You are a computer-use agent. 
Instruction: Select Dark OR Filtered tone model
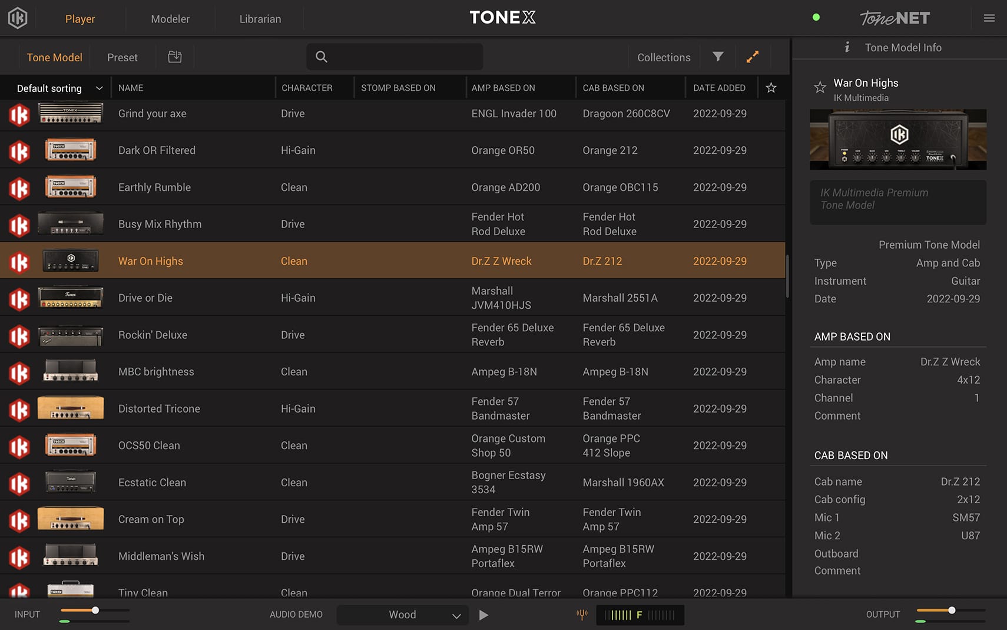(393, 150)
